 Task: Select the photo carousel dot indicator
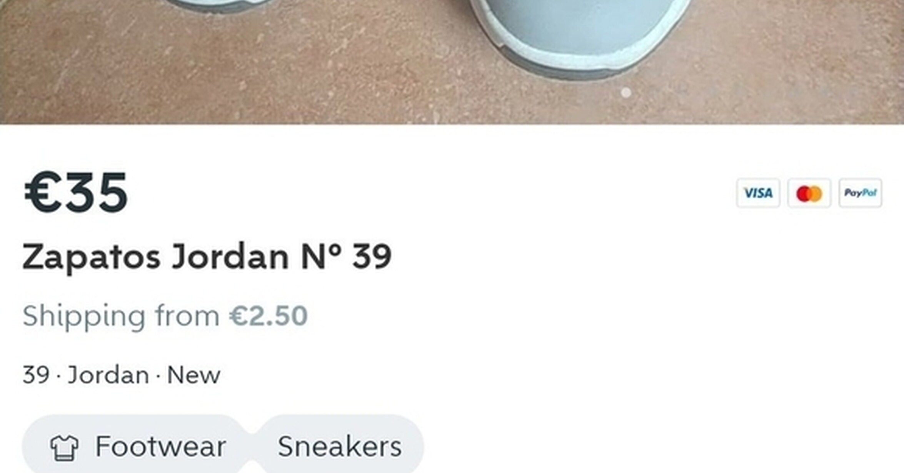click(626, 92)
